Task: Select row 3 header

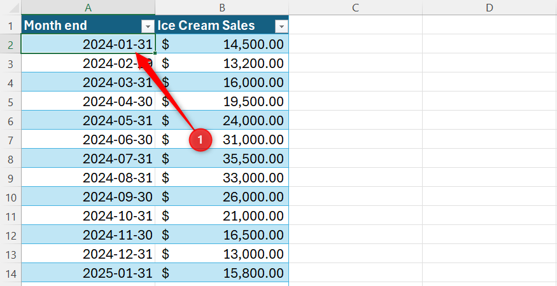Action: coord(11,64)
